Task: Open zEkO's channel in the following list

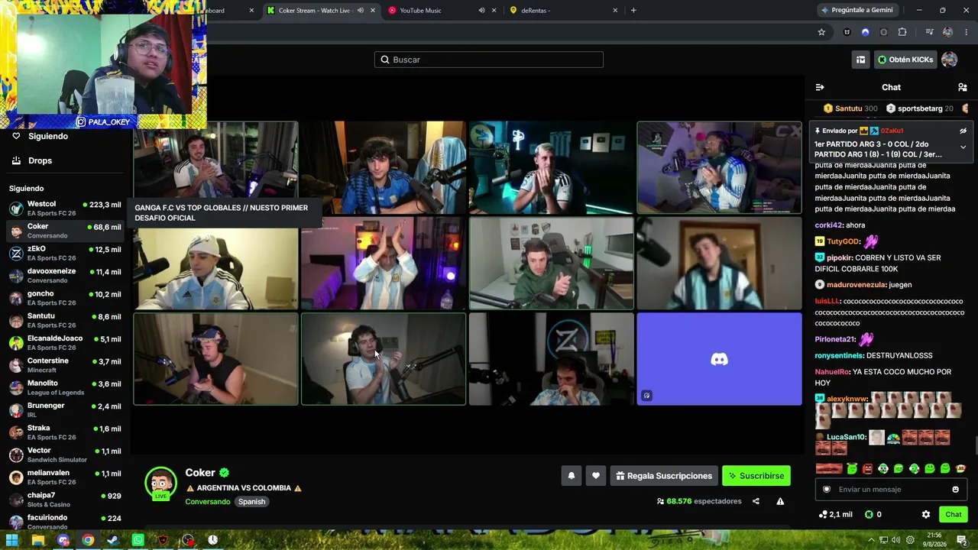Action: coord(65,254)
